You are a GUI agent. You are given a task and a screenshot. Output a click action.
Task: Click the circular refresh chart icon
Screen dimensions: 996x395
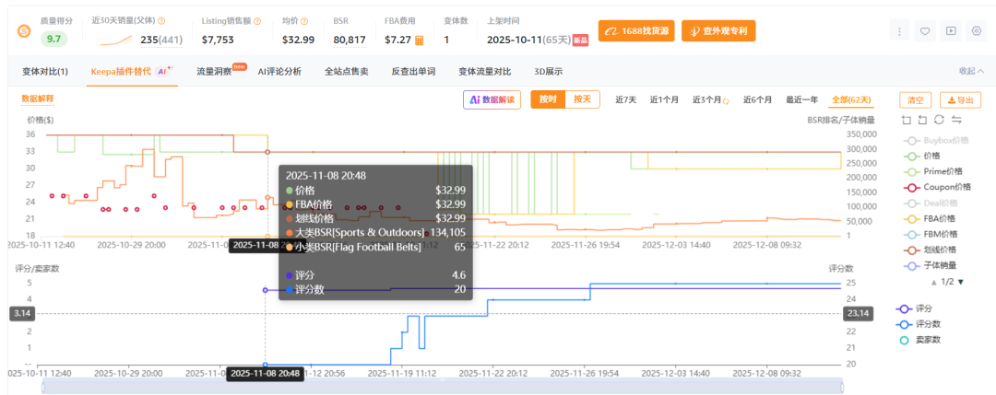point(939,120)
